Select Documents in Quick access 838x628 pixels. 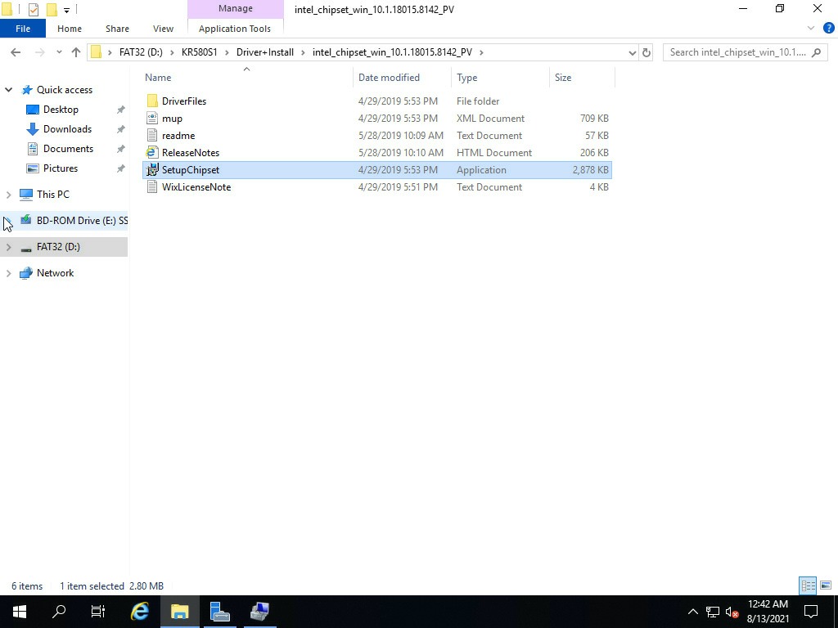[x=68, y=149]
